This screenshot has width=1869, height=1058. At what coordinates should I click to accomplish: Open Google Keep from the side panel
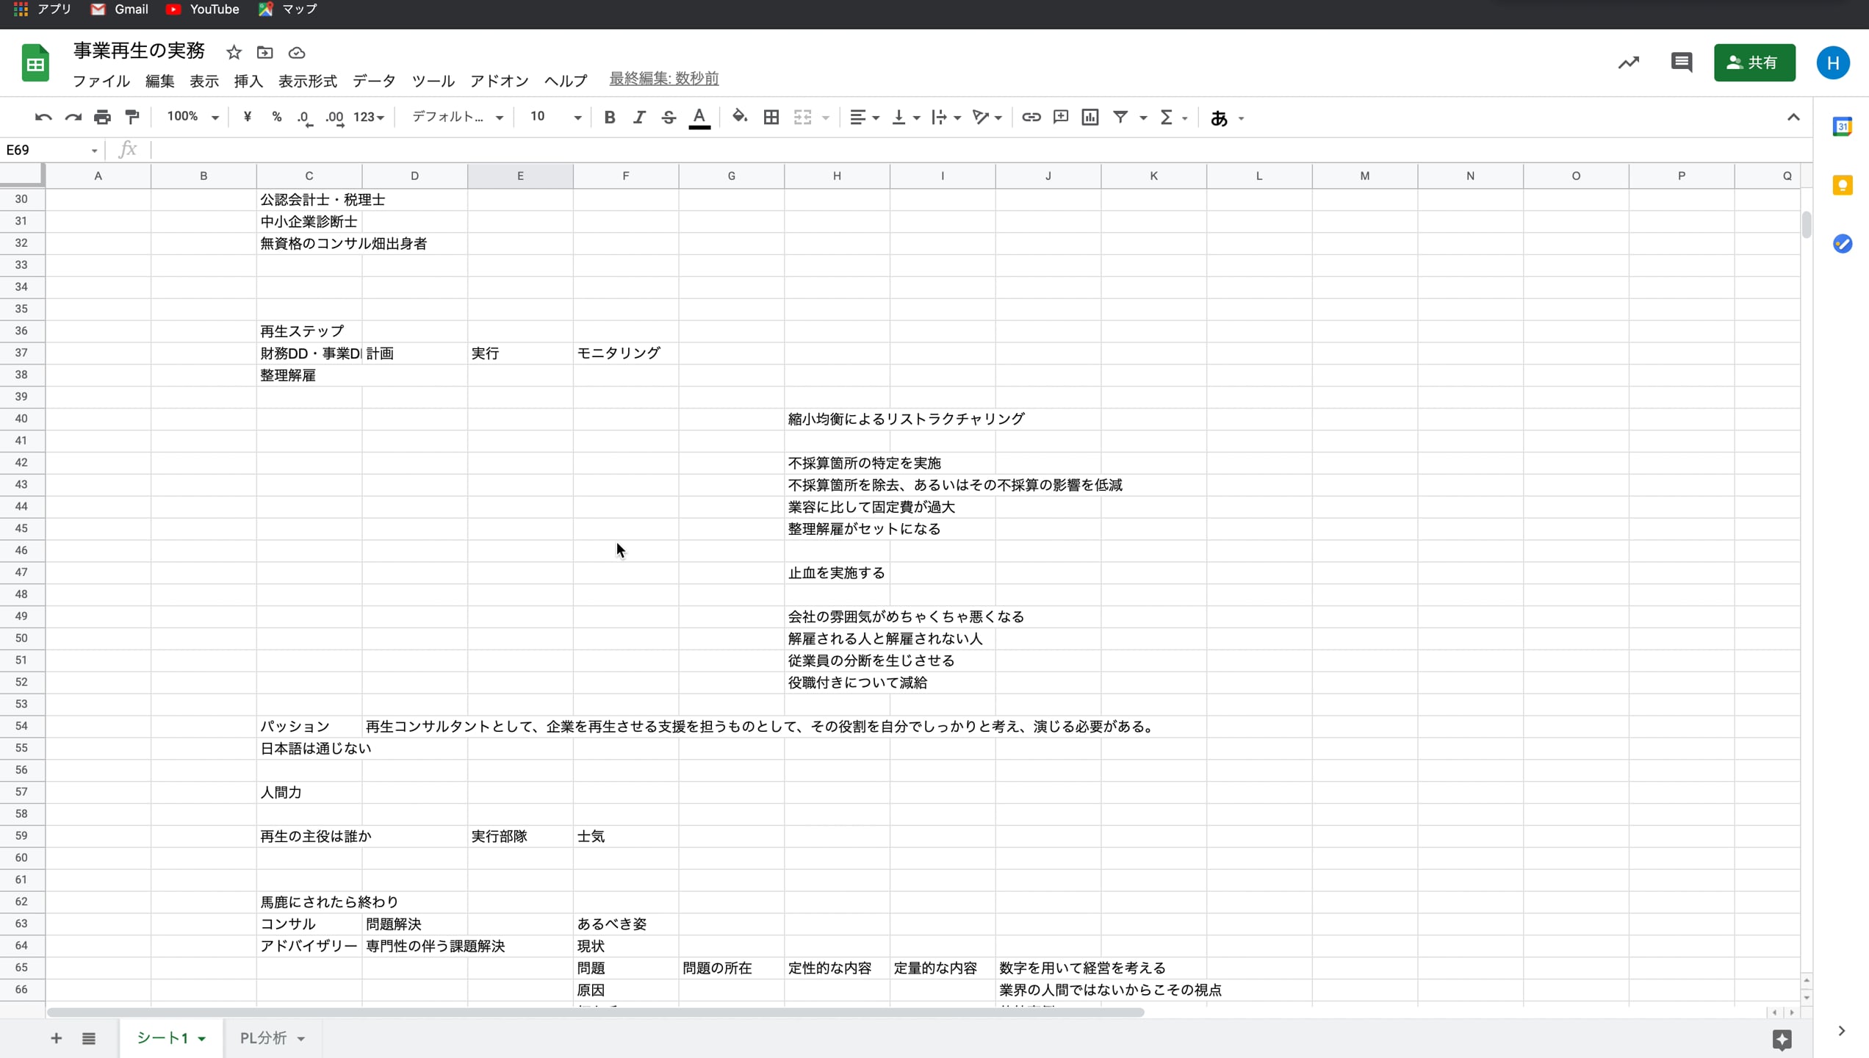1843,184
